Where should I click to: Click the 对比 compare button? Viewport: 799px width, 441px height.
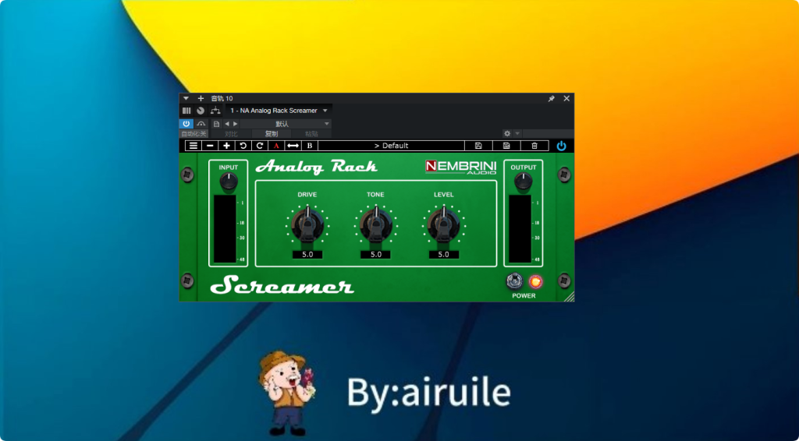(231, 134)
